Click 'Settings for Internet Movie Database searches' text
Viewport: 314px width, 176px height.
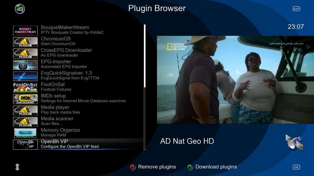pos(83,101)
